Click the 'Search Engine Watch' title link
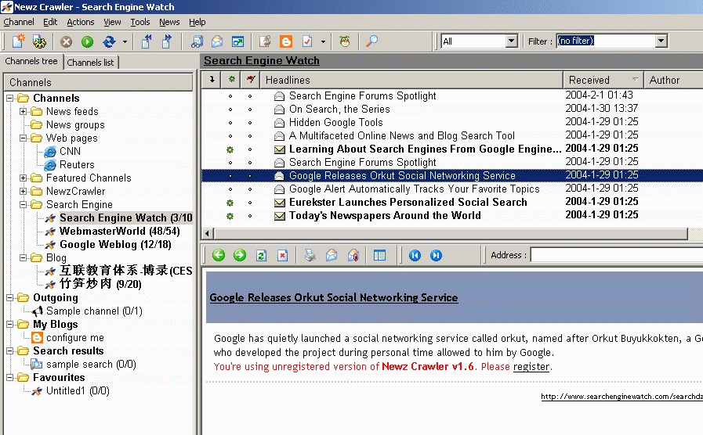Image resolution: width=703 pixels, height=435 pixels. [x=262, y=60]
